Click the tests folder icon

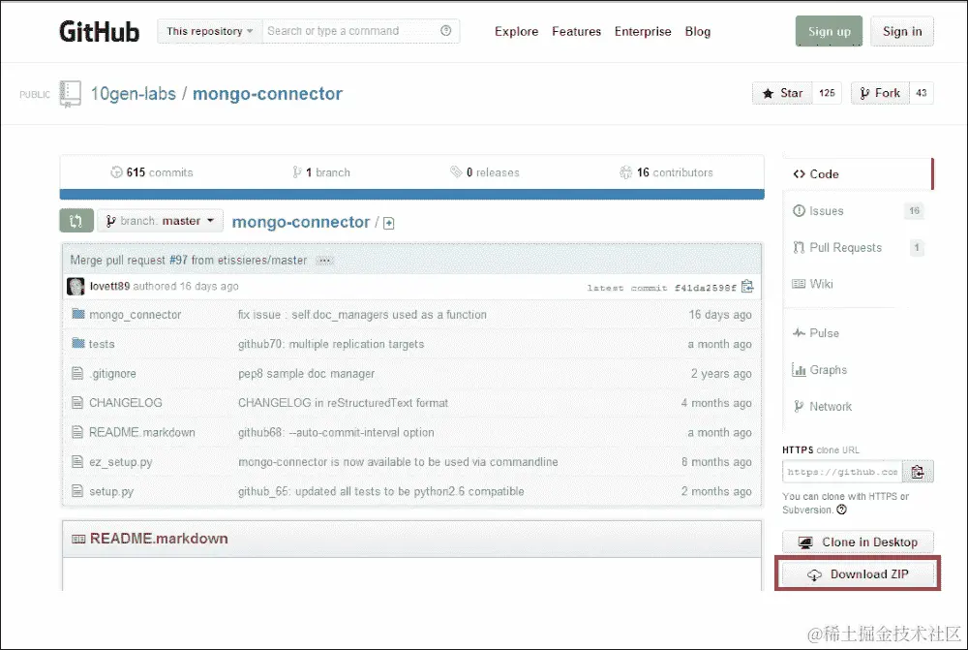tap(77, 343)
